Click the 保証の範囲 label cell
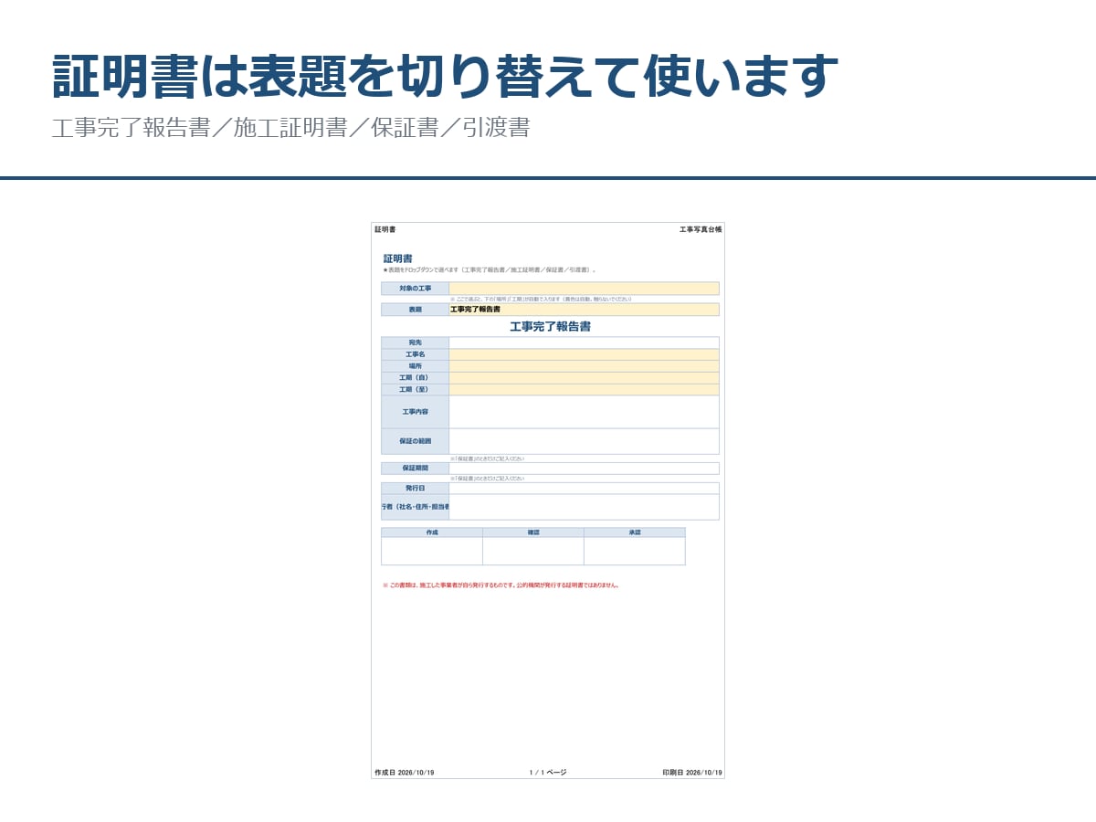Screen dimensions: 1096x822 pyautogui.click(x=415, y=441)
